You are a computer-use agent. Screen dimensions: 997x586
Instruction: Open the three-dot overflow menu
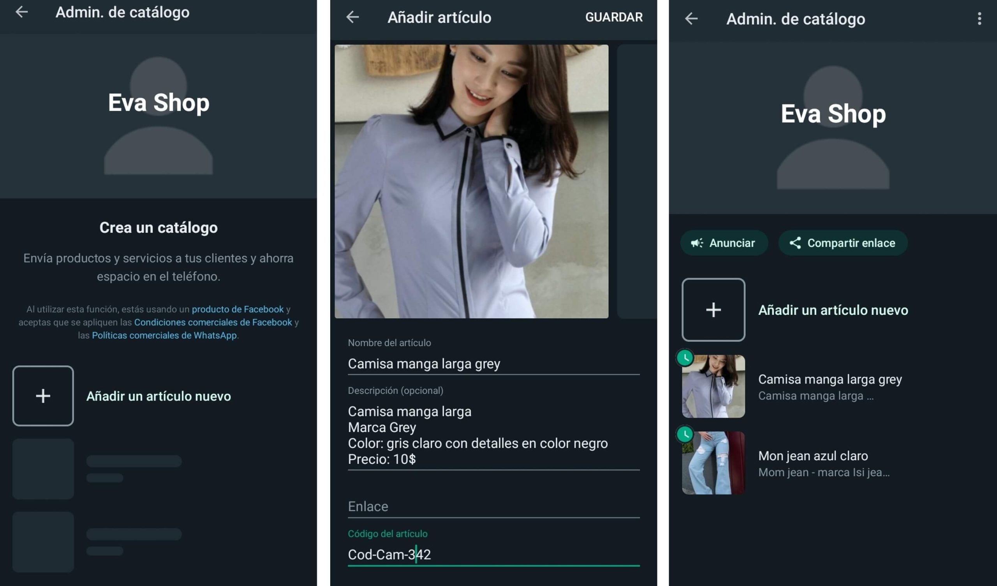[979, 18]
